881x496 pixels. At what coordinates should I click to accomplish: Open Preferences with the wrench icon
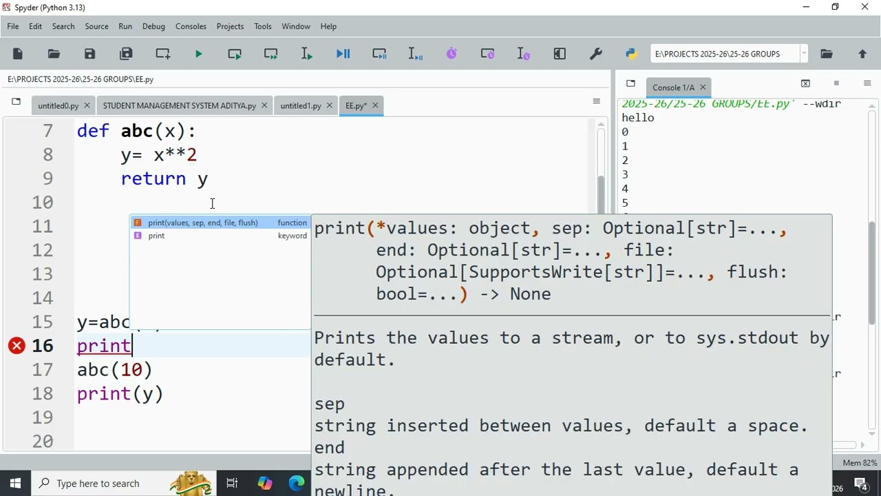(596, 54)
